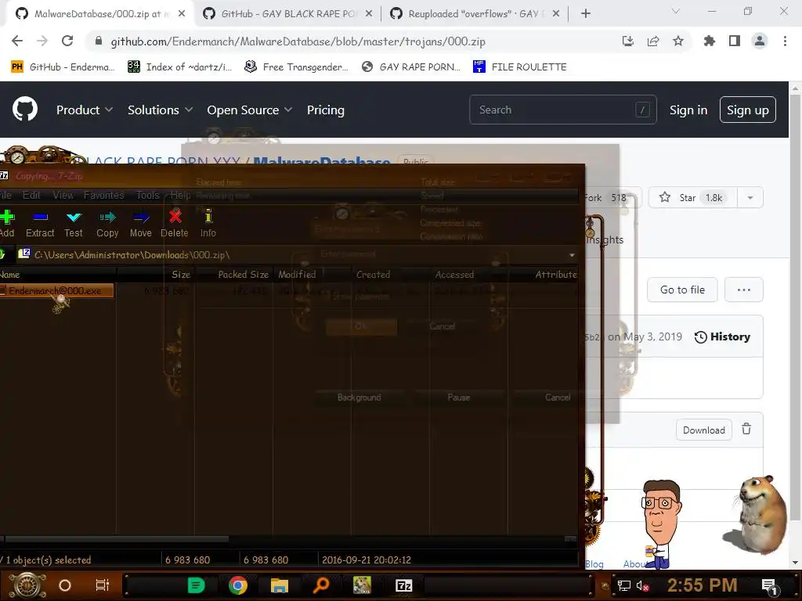Viewport: 802px width, 601px height.
Task: Open Chrome tab search chevron
Action: pyautogui.click(x=676, y=11)
